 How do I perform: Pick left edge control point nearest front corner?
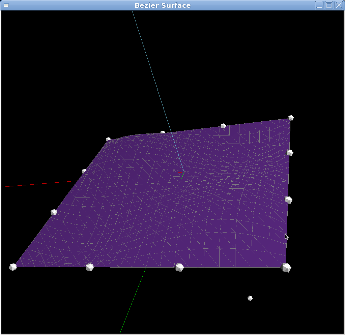[54, 212]
